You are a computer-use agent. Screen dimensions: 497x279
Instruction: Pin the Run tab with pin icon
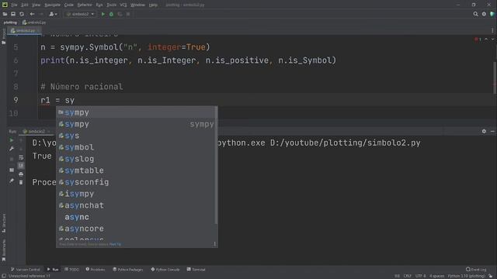[x=12, y=181]
